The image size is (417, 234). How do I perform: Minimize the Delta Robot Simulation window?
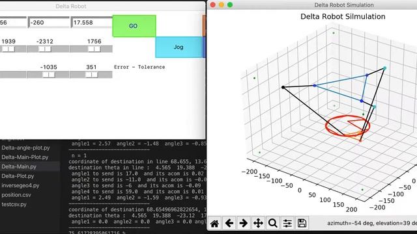(222, 5)
